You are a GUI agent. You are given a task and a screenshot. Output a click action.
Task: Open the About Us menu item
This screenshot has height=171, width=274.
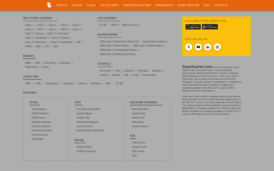coord(62,5)
